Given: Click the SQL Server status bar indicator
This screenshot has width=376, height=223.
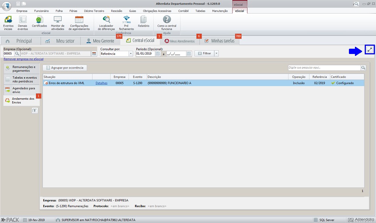Looking at the screenshot, I should click(324, 220).
